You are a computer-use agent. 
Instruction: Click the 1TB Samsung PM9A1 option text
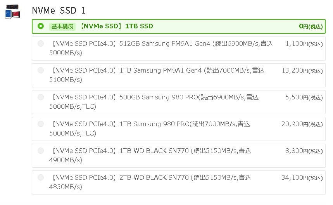(157, 75)
